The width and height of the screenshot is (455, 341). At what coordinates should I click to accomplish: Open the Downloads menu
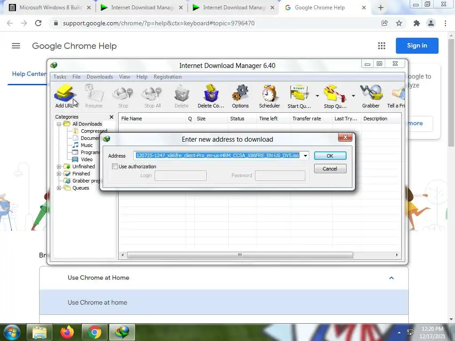coord(100,77)
